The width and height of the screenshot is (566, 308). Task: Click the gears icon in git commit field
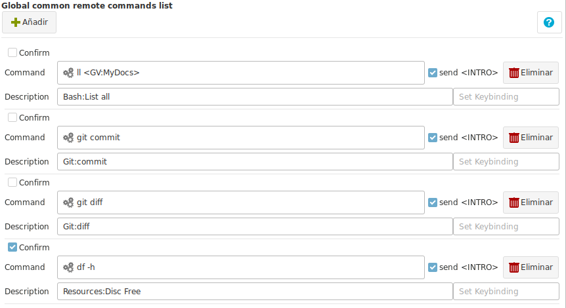tap(68, 138)
